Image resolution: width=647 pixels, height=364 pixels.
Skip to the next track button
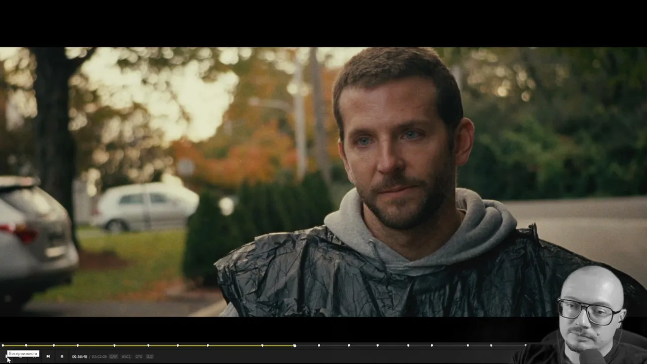coord(48,356)
